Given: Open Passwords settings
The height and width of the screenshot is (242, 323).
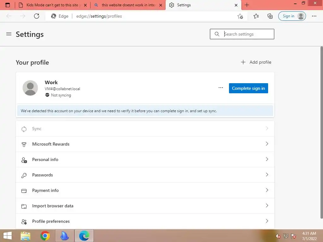Looking at the screenshot, I should point(145,175).
